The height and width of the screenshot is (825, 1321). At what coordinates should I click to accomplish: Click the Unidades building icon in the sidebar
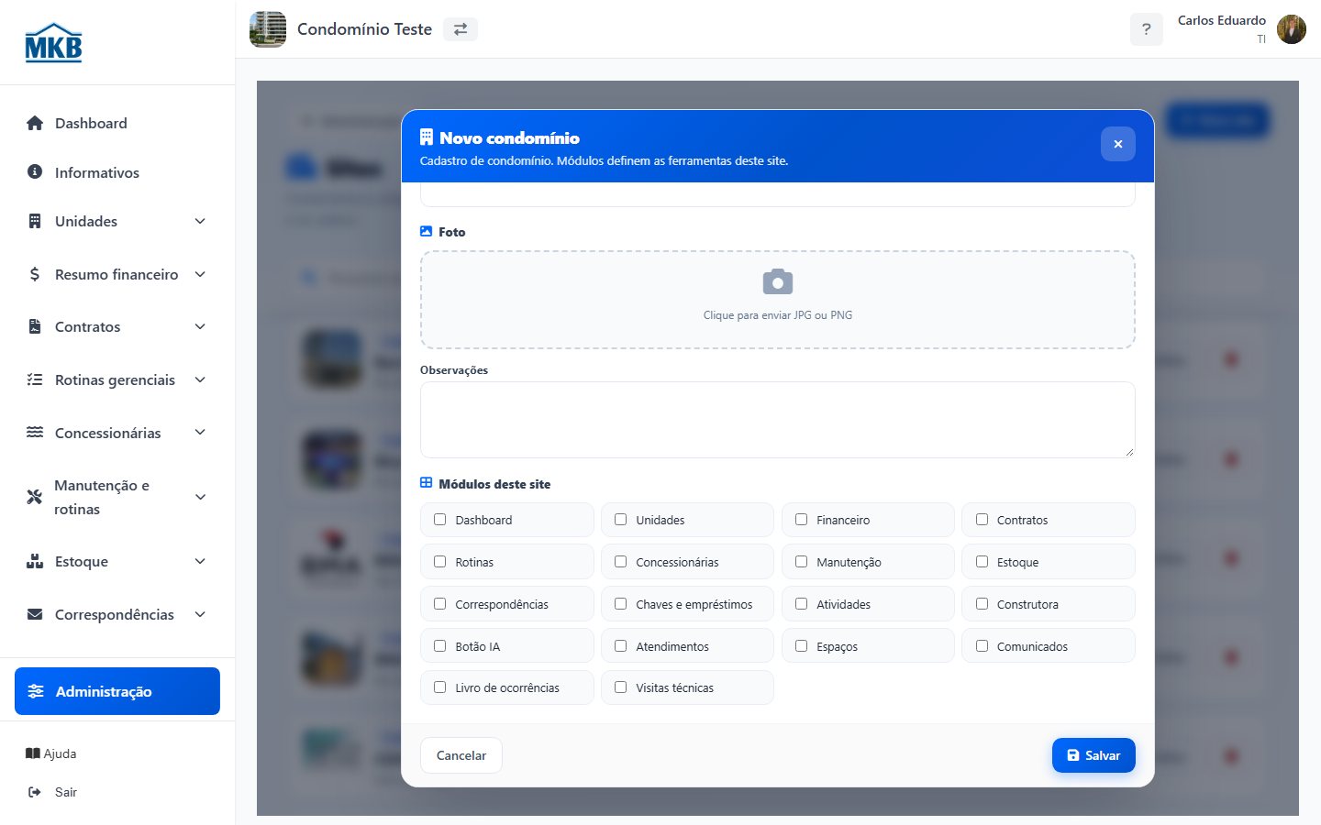35,221
